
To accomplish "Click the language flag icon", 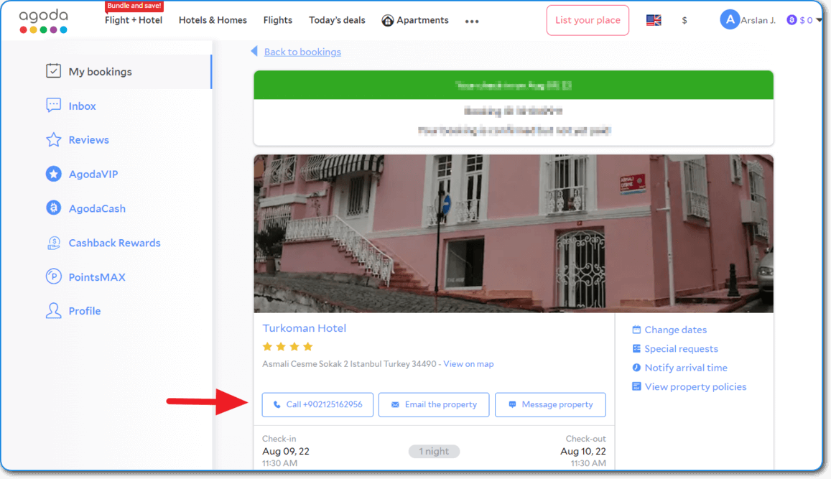I will (654, 20).
